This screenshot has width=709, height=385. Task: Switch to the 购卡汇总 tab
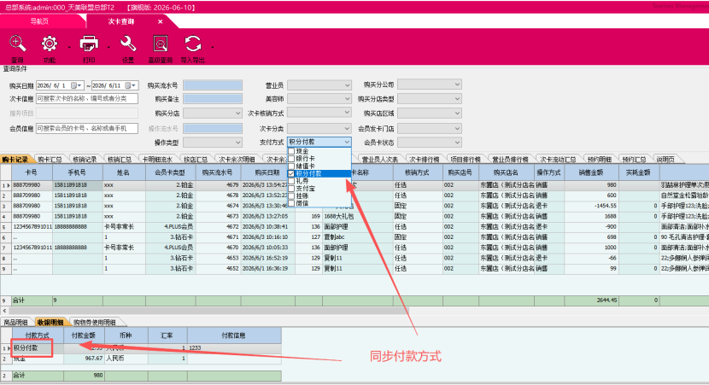[x=50, y=160]
